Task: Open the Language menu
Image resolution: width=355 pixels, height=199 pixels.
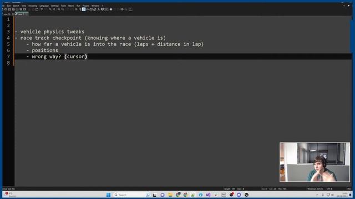Action: pyautogui.click(x=44, y=6)
